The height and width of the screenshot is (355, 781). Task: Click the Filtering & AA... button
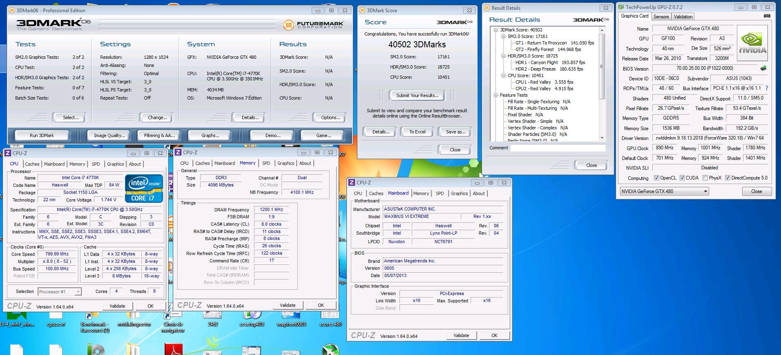click(159, 135)
